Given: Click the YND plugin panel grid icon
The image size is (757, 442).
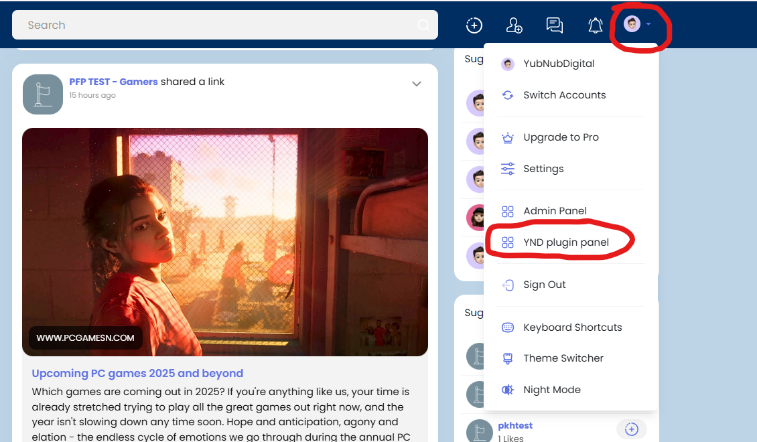Looking at the screenshot, I should pos(507,242).
